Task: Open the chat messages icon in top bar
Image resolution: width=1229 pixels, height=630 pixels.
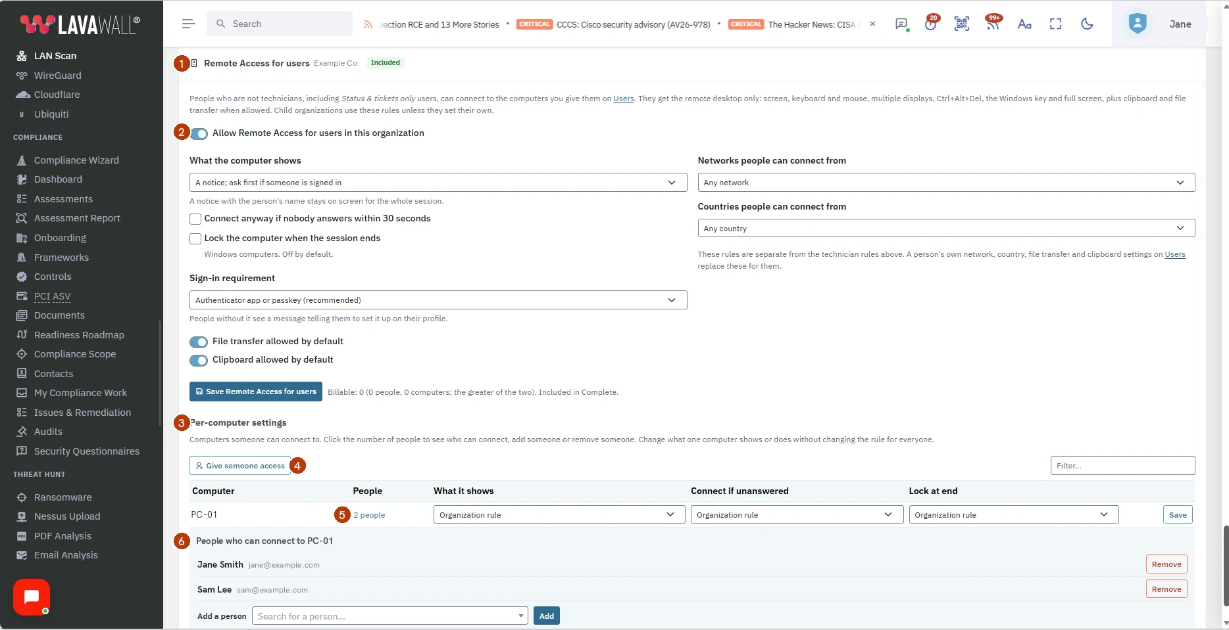Action: [901, 24]
